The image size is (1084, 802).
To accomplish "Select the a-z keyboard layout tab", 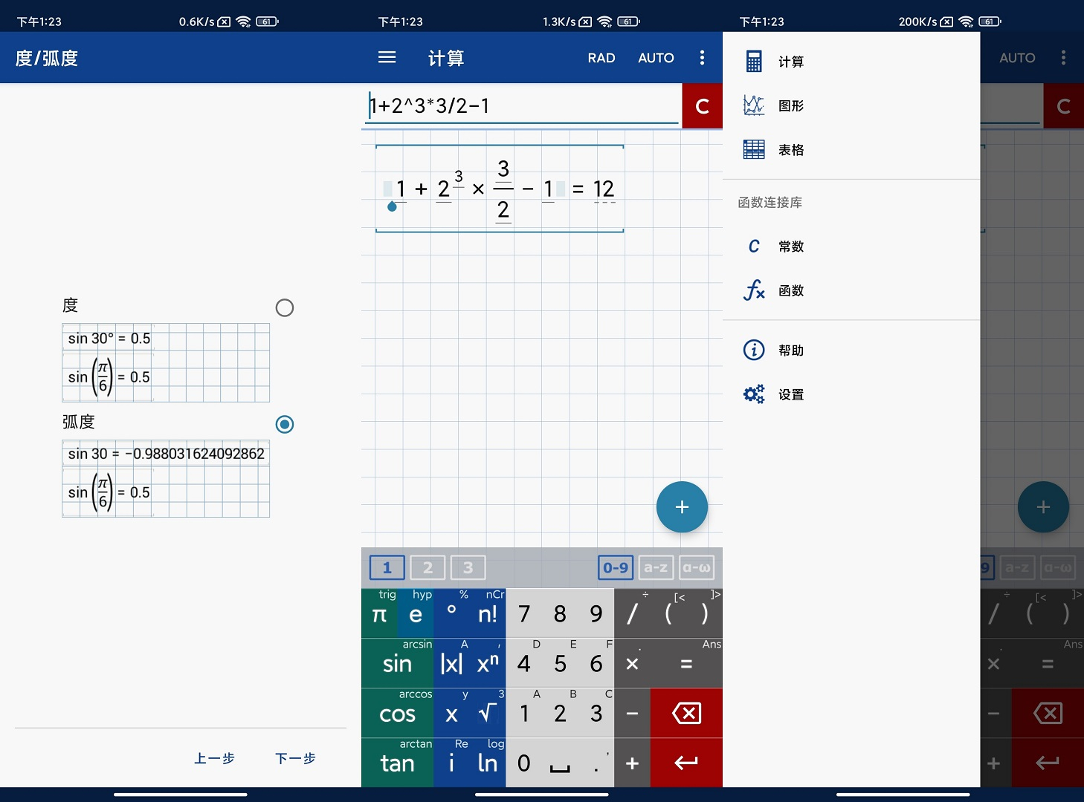I will [x=656, y=568].
